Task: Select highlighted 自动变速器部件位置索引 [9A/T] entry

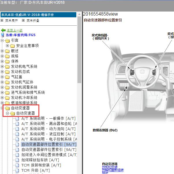Action: 49,144
